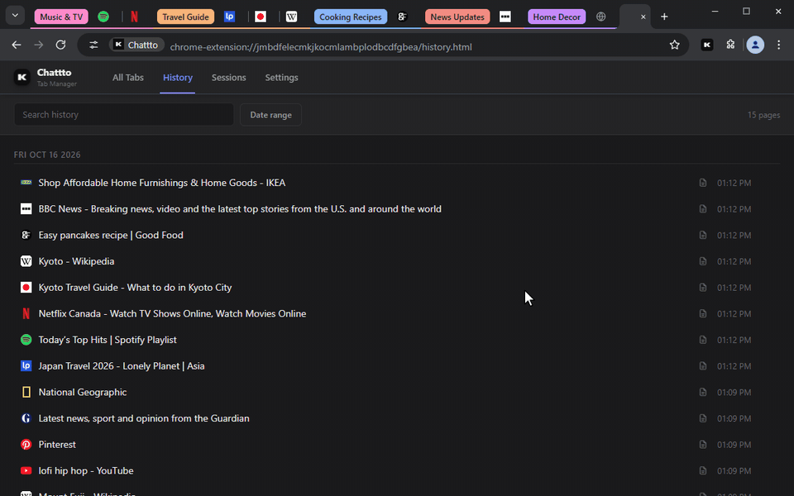This screenshot has height=496, width=794.
Task: Collapse the News Updates tab group
Action: point(457,17)
